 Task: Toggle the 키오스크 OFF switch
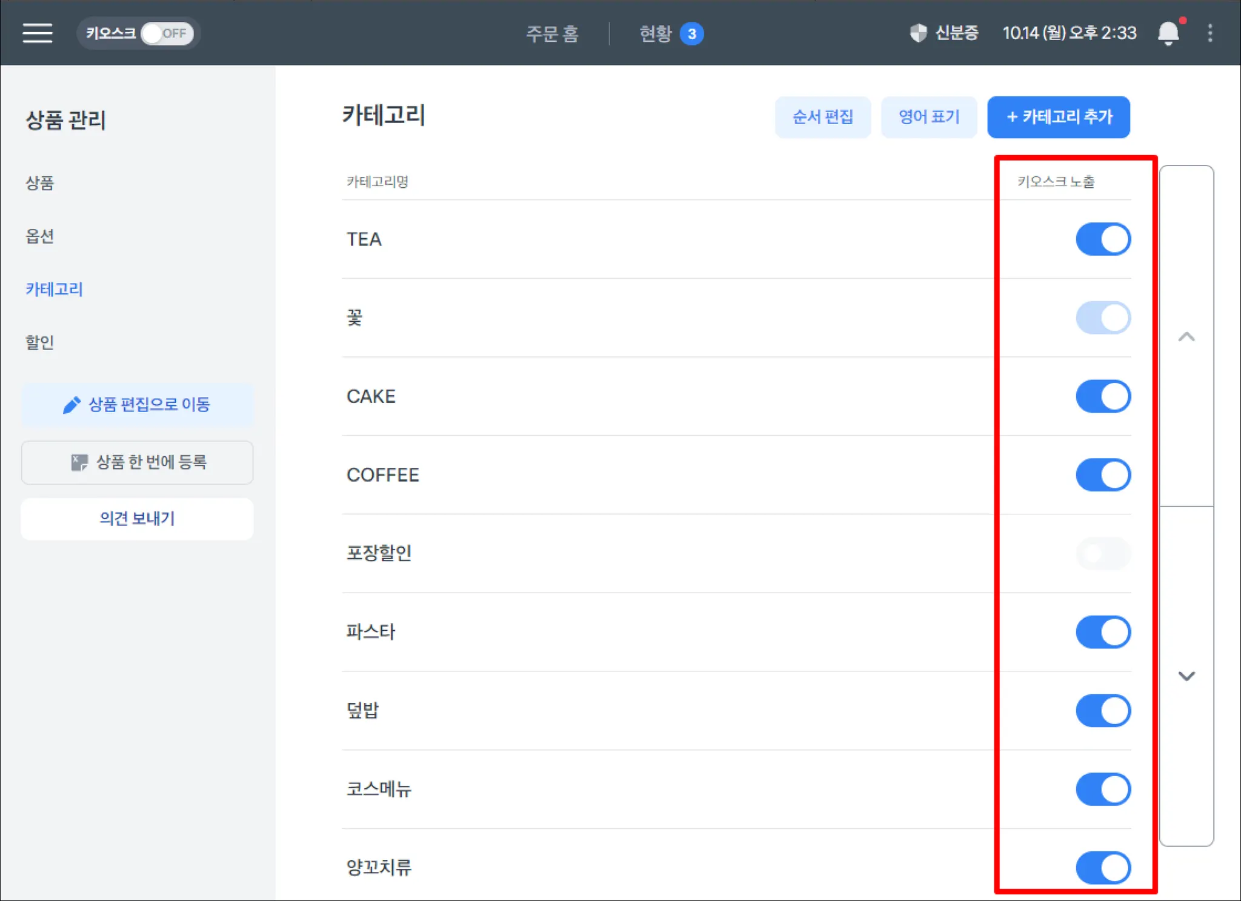pos(167,33)
